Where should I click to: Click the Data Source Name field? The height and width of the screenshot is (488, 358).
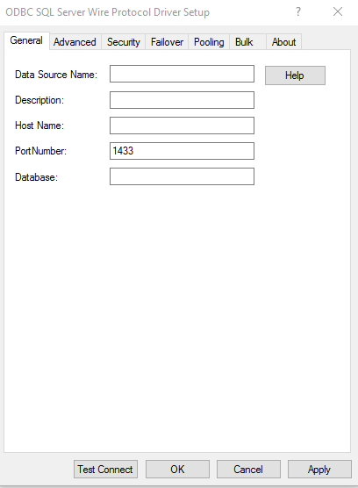tap(182, 74)
